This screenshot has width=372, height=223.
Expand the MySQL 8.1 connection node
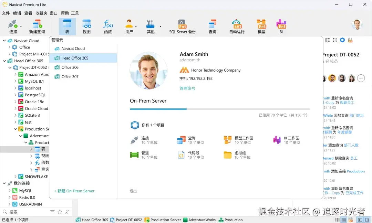click(15, 82)
